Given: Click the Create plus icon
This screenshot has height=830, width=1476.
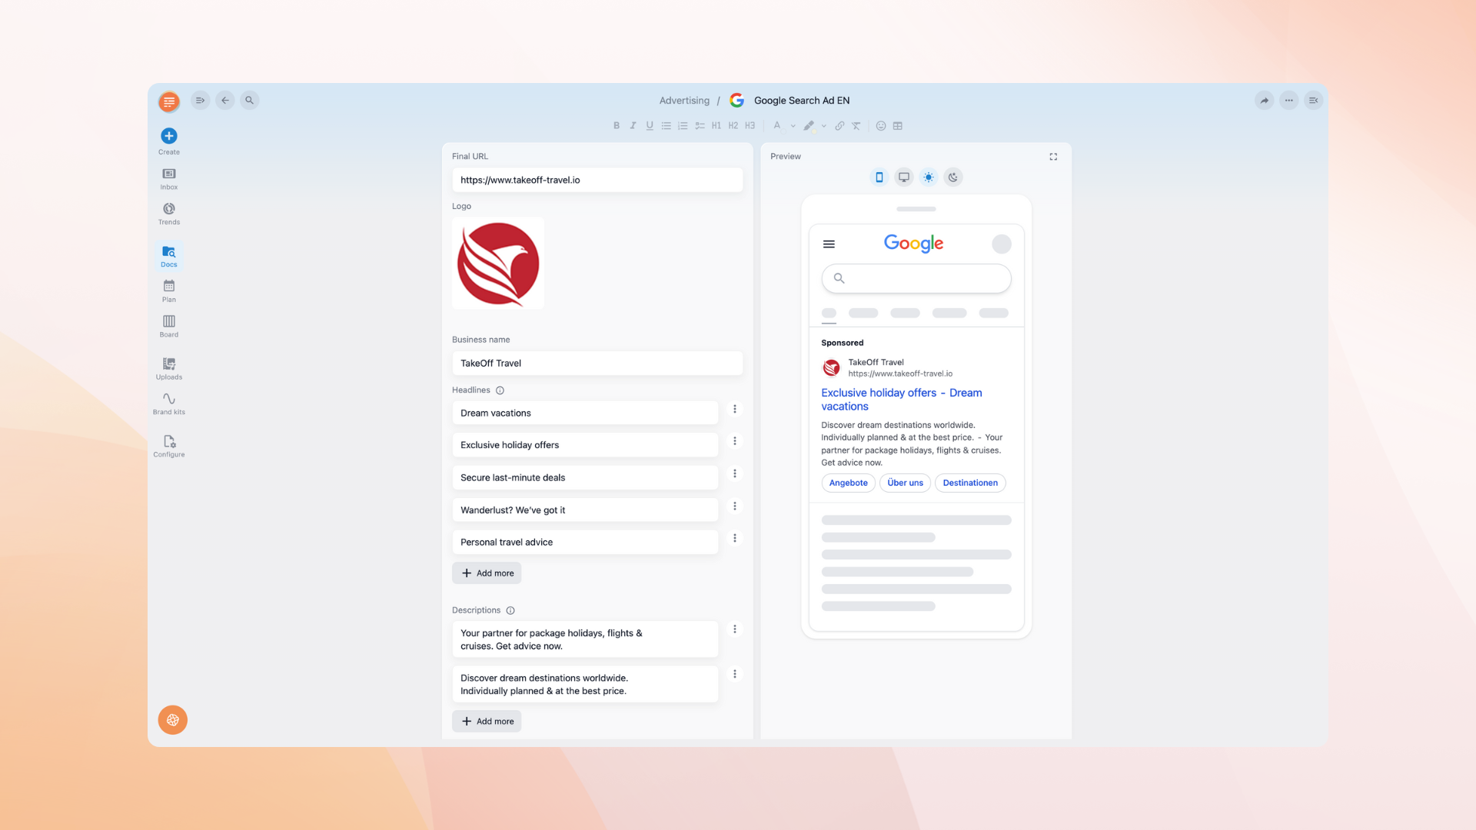Looking at the screenshot, I should (169, 136).
